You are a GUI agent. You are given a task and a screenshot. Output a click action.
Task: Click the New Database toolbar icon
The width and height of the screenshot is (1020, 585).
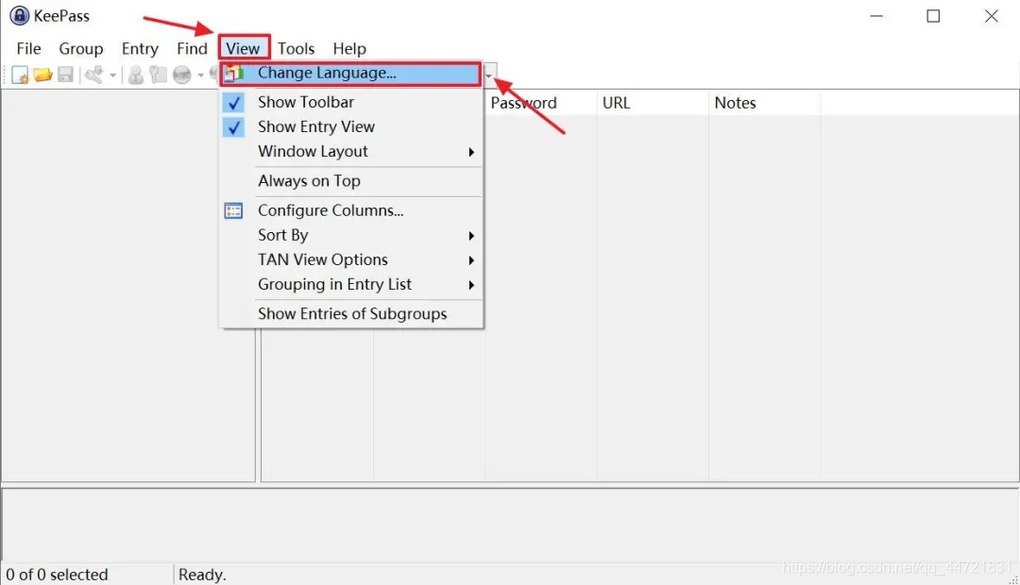(20, 75)
